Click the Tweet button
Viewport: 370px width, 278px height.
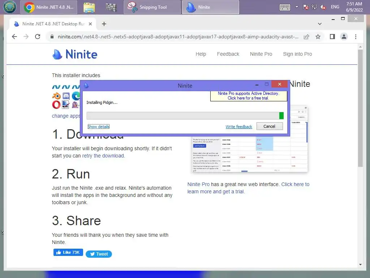(99, 254)
